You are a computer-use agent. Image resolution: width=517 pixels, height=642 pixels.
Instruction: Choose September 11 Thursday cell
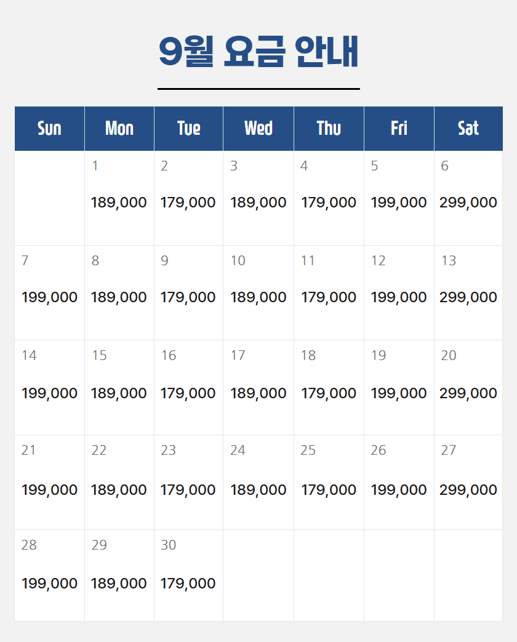pos(329,293)
